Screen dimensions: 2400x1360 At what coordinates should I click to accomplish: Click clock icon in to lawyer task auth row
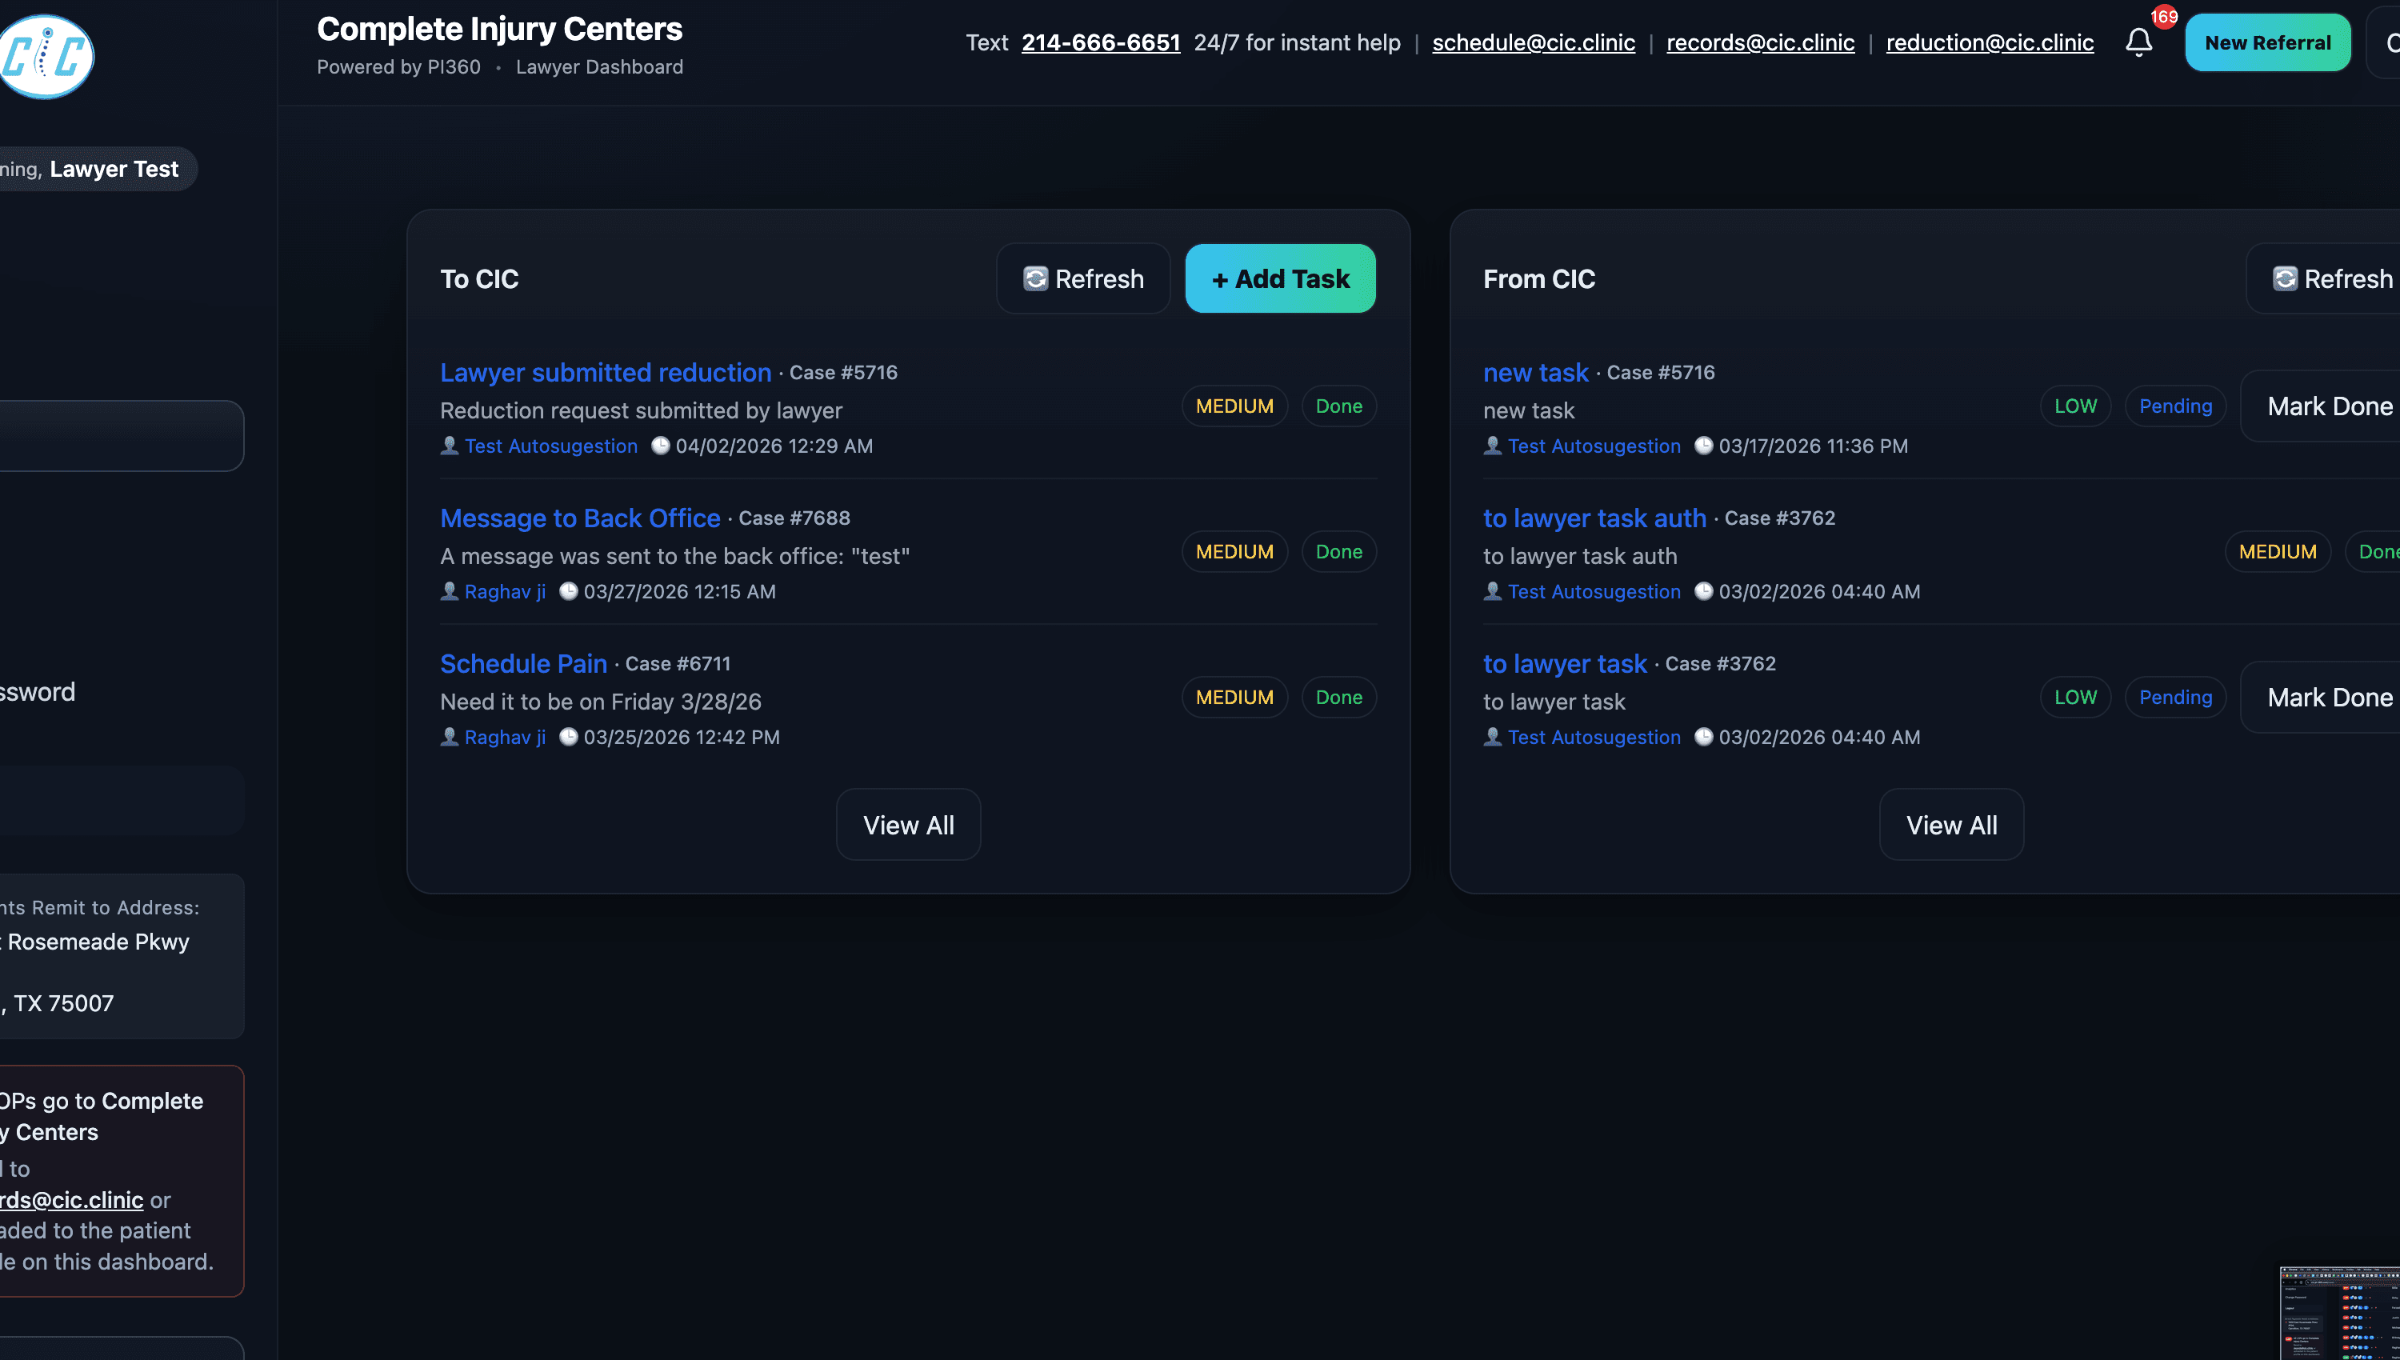point(1703,591)
